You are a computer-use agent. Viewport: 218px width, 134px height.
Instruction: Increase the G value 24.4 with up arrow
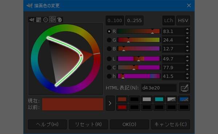click(187, 38)
